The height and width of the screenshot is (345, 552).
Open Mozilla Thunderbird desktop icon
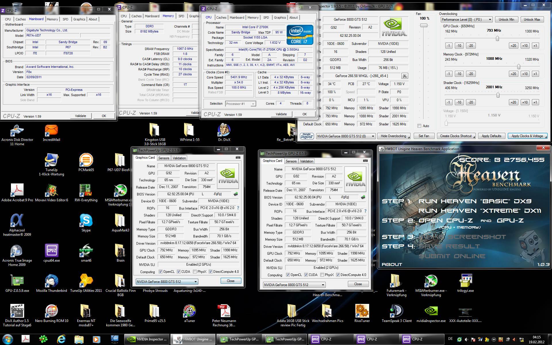pyautogui.click(x=51, y=283)
